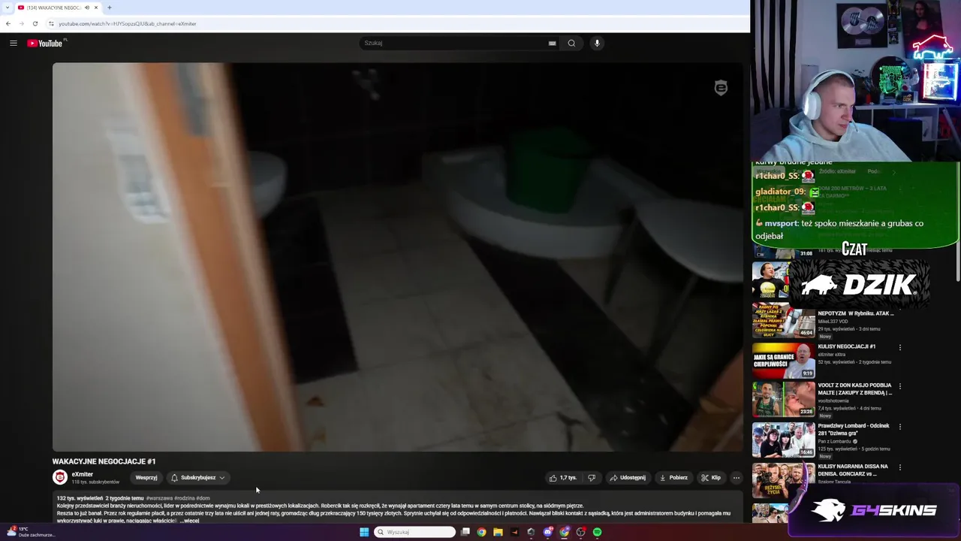Open VOOLT Z DON KASJO video thumbnail
The height and width of the screenshot is (541, 961).
click(x=783, y=399)
